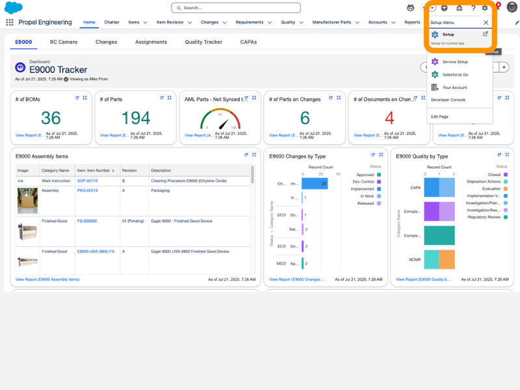Viewport: 520px width, 390px height.
Task: Click the 27-count blue bar
Action: click(x=315, y=184)
